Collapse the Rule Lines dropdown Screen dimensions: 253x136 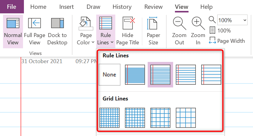(x=106, y=31)
